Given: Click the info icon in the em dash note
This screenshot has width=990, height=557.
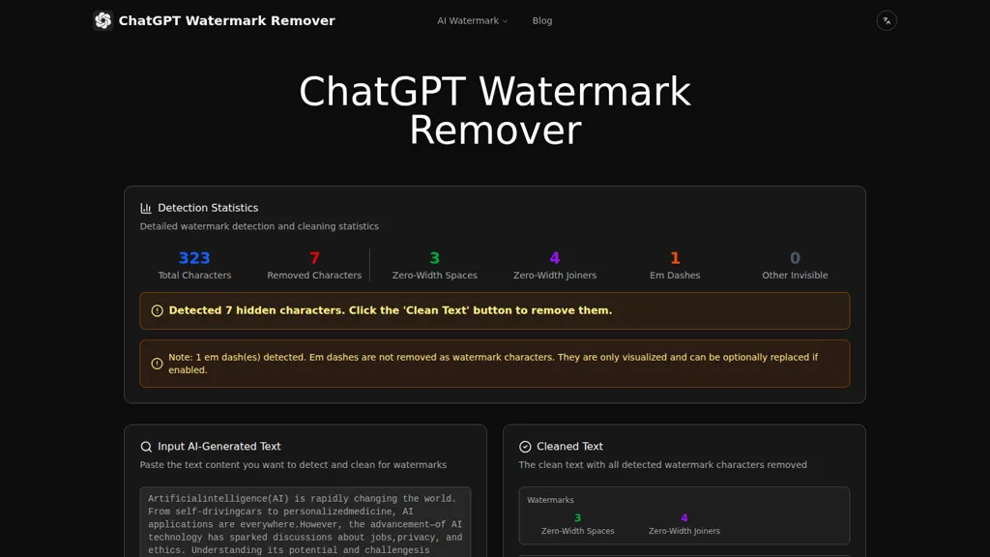Looking at the screenshot, I should (x=157, y=363).
